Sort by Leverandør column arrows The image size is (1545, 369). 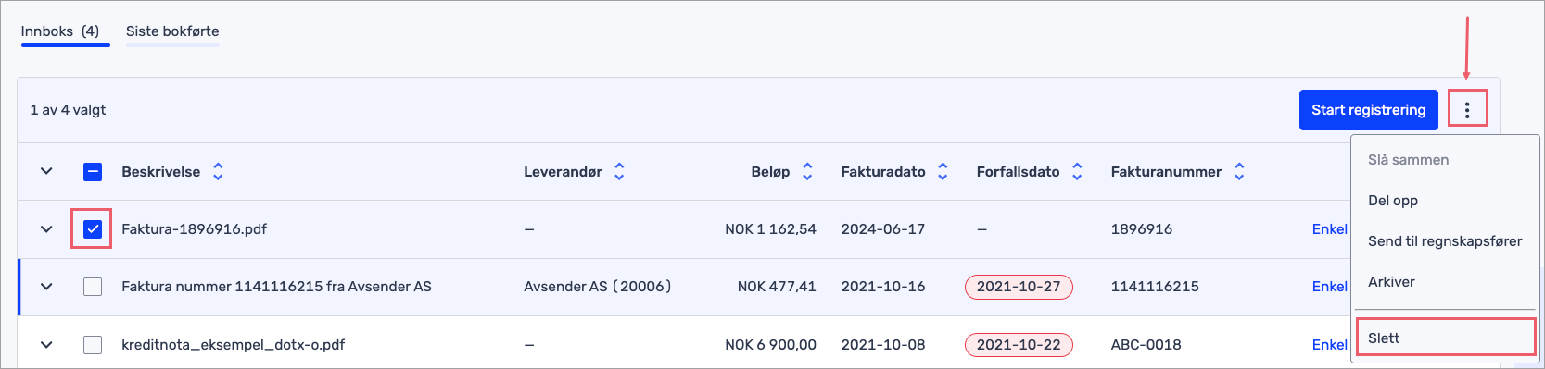click(619, 171)
